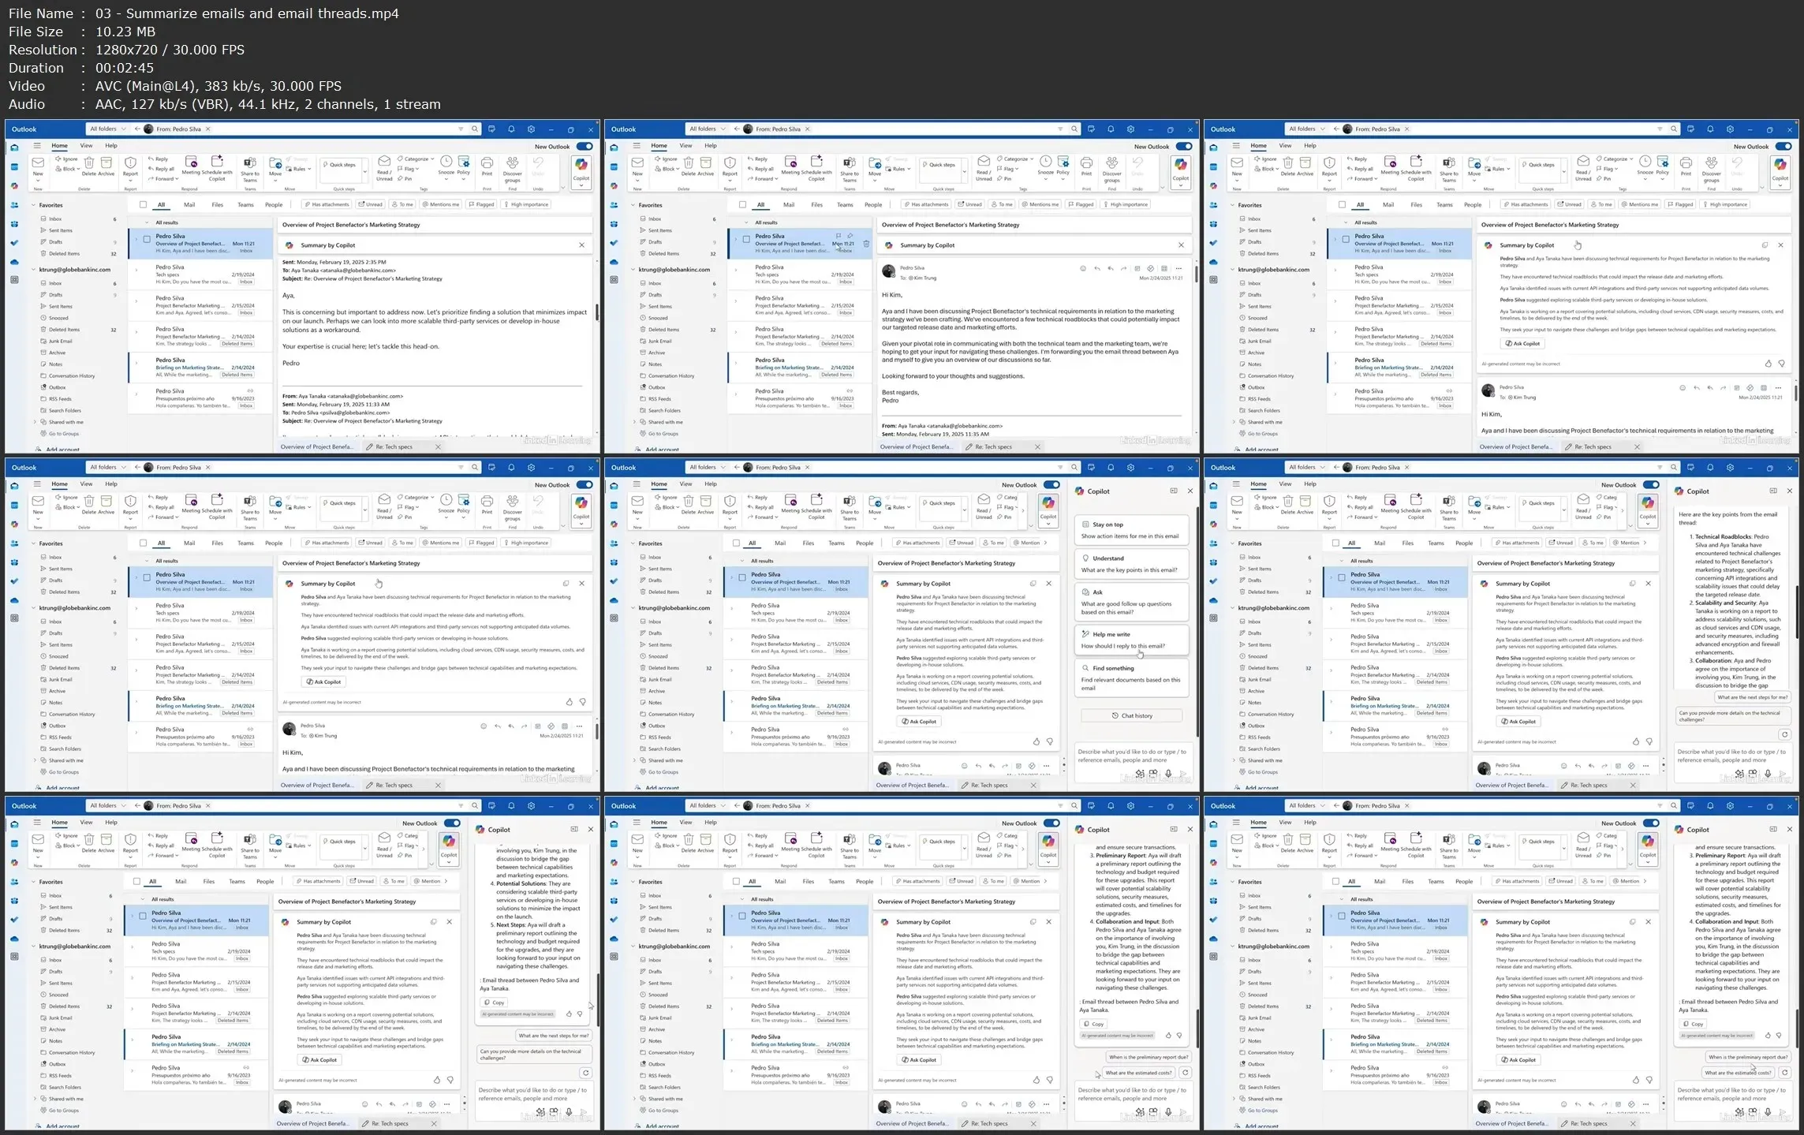In middle-left frame, click the OneDrive cloud sidebar icon
Viewport: 1804px width, 1135px height.
pos(14,600)
